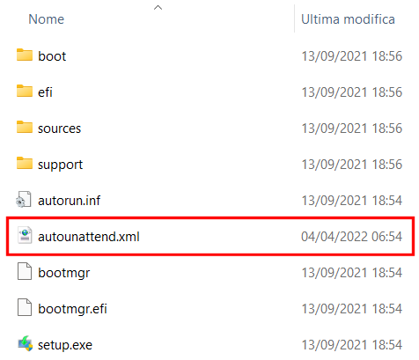The height and width of the screenshot is (360, 419).
Task: Click the bootmgr blank file icon
Action: 25,271
